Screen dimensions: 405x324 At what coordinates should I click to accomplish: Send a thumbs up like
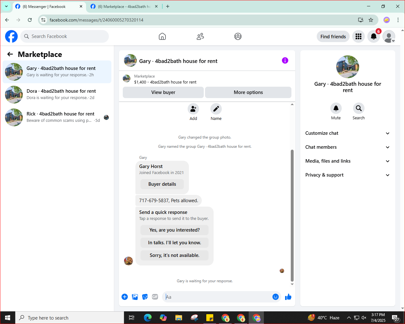288,297
